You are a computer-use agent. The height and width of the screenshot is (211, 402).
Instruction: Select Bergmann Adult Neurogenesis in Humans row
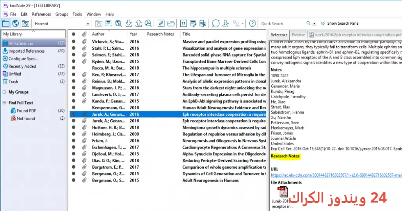168,180
